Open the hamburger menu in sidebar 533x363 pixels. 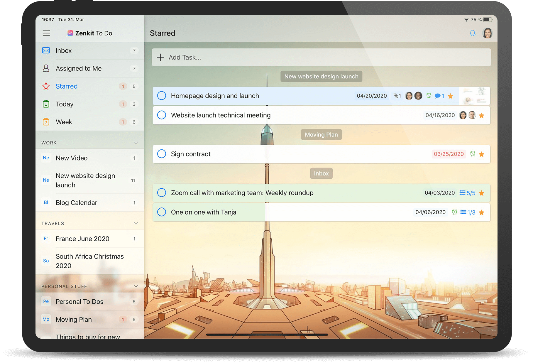coord(46,33)
